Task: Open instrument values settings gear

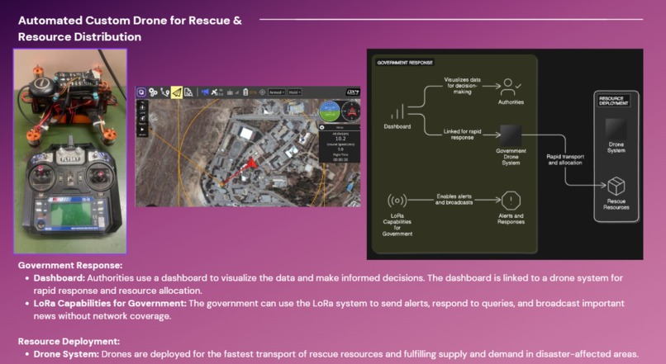Action: [x=322, y=127]
